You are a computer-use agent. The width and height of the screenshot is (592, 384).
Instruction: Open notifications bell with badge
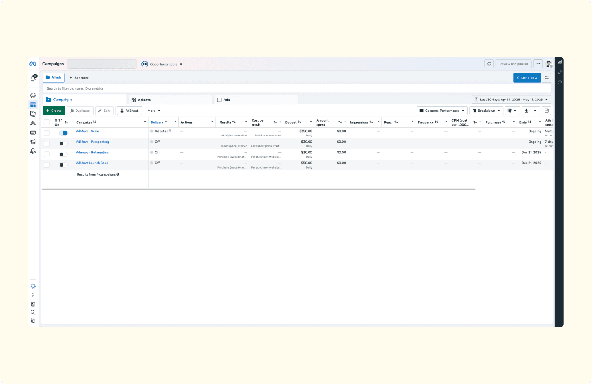[x=33, y=78]
